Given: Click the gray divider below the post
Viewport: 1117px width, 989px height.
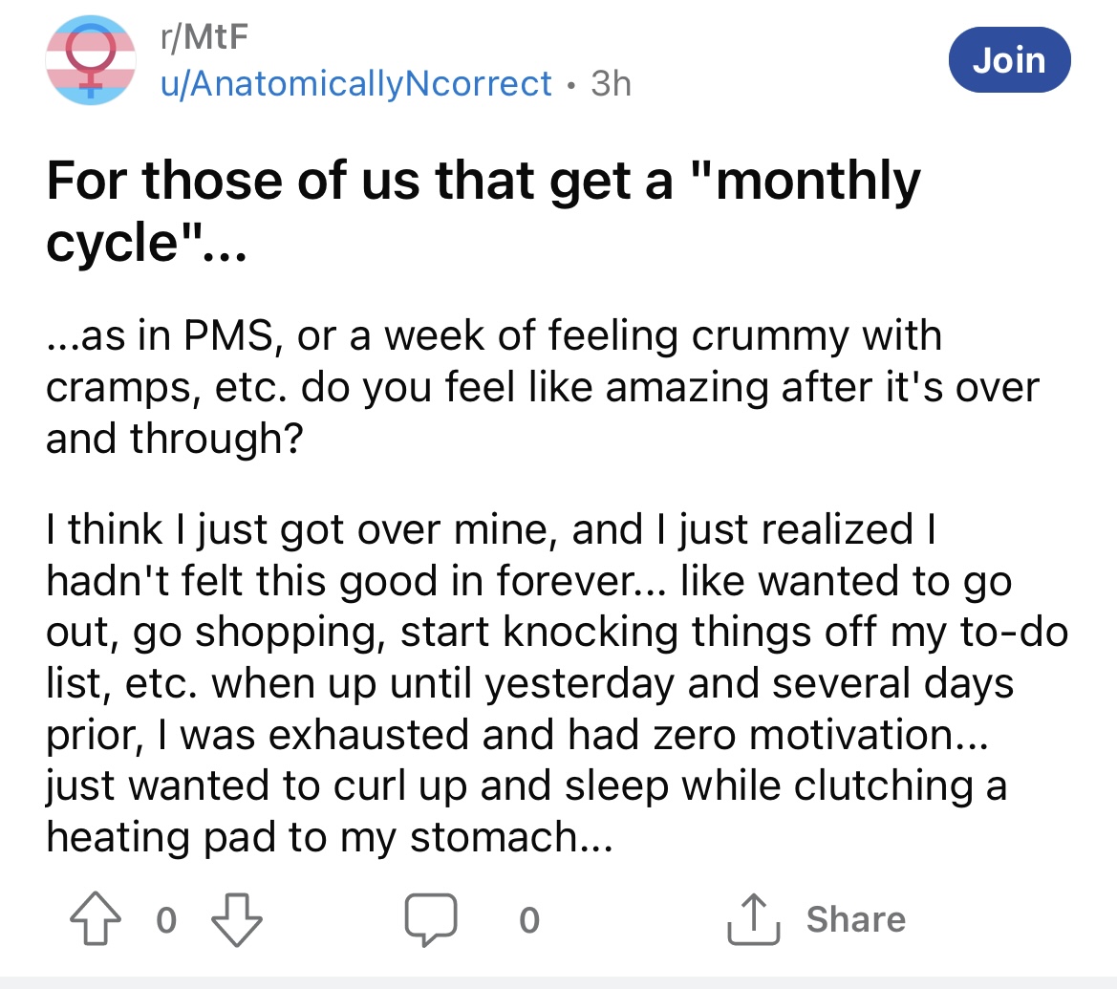Looking at the screenshot, I should 558,982.
